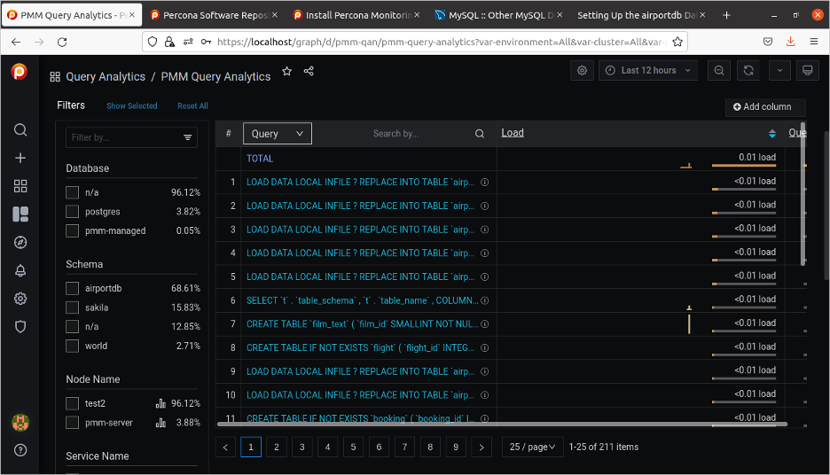Image resolution: width=830 pixels, height=475 pixels.
Task: Open the Explore compass icon
Action: tap(20, 242)
